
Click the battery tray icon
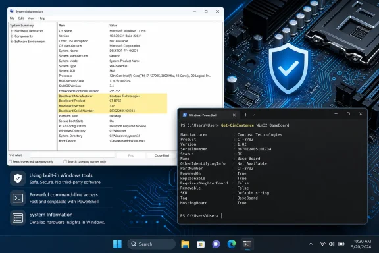[x=341, y=244]
